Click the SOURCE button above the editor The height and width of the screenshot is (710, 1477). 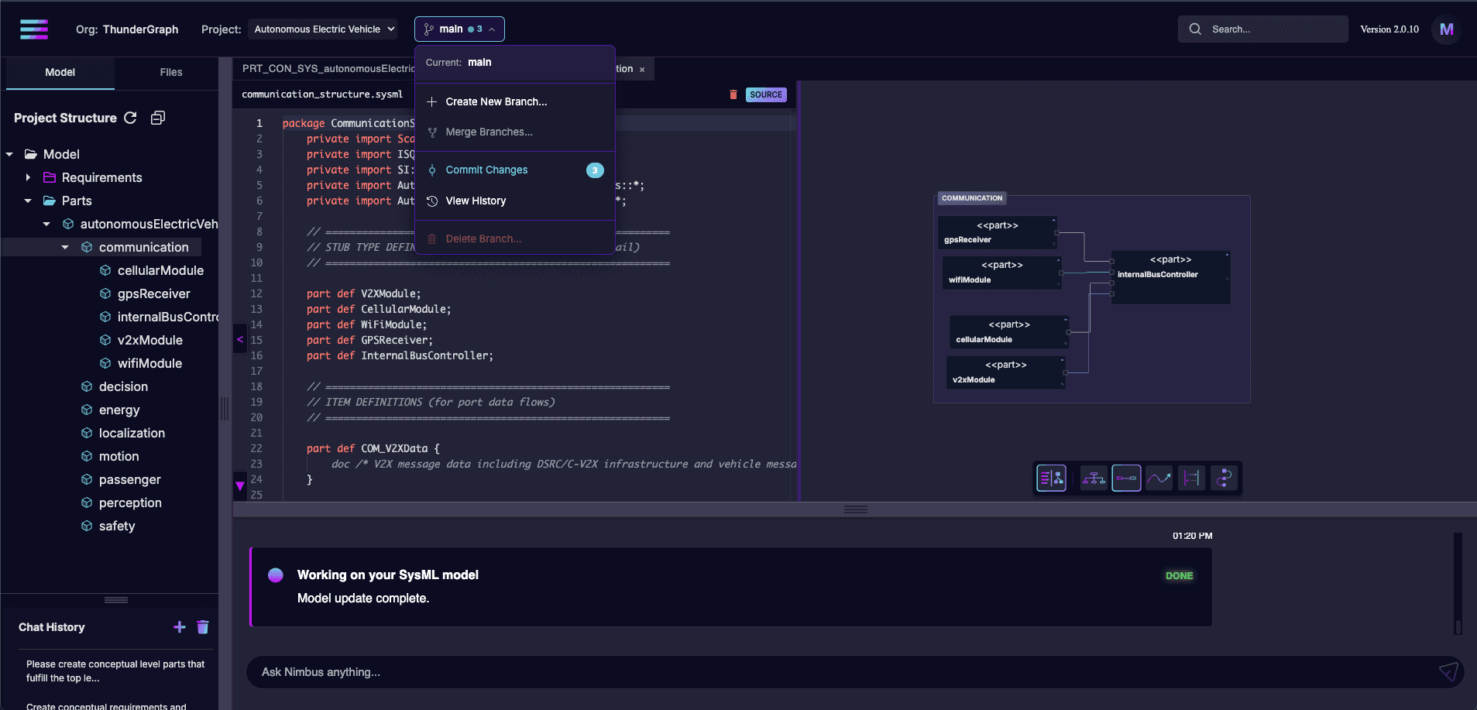(x=765, y=94)
